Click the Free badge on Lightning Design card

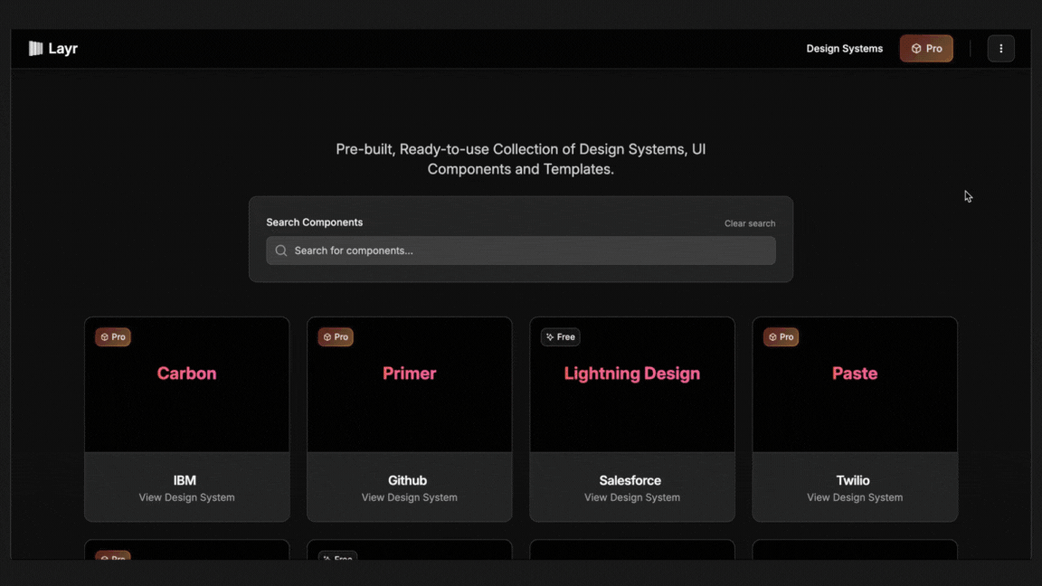pos(560,336)
